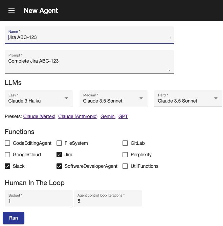Grab the Prompt textarea resize handle

(169, 70)
